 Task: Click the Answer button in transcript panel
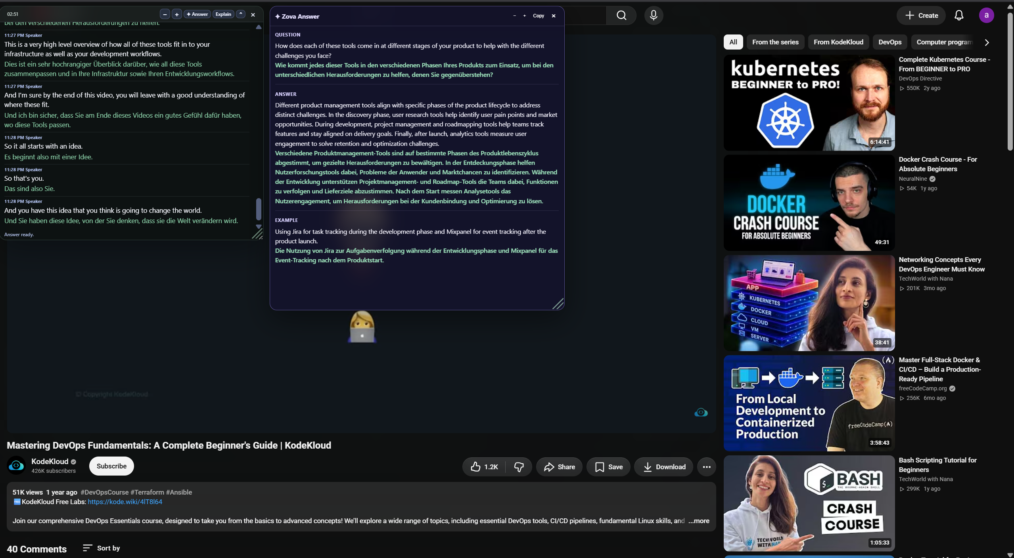197,14
